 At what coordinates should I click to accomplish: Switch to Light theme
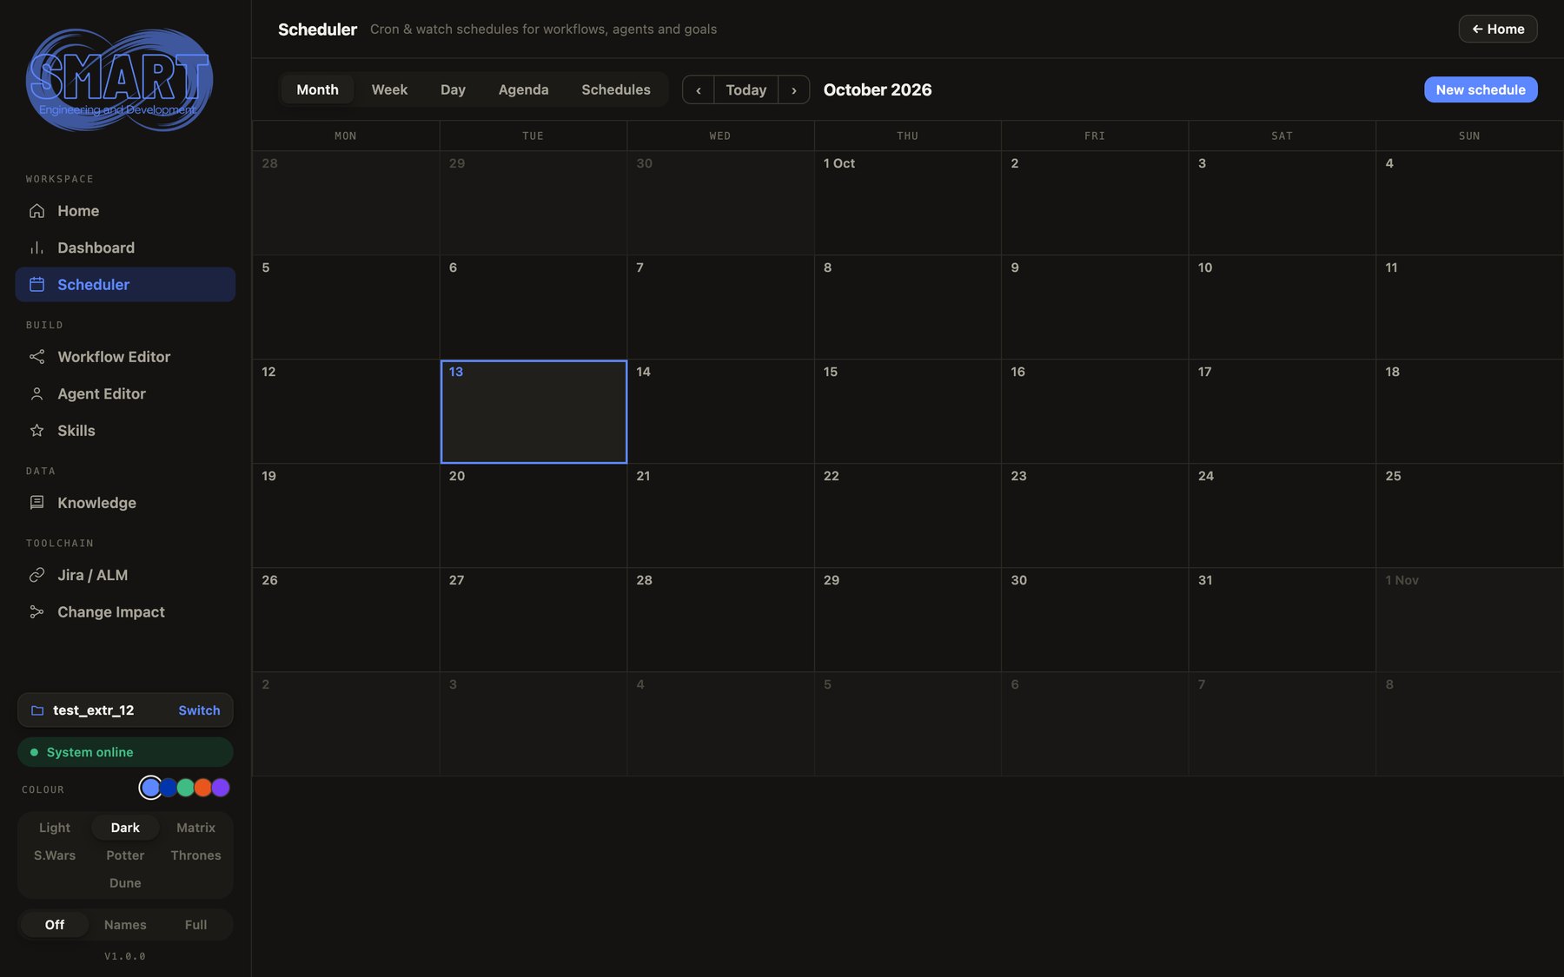coord(55,828)
